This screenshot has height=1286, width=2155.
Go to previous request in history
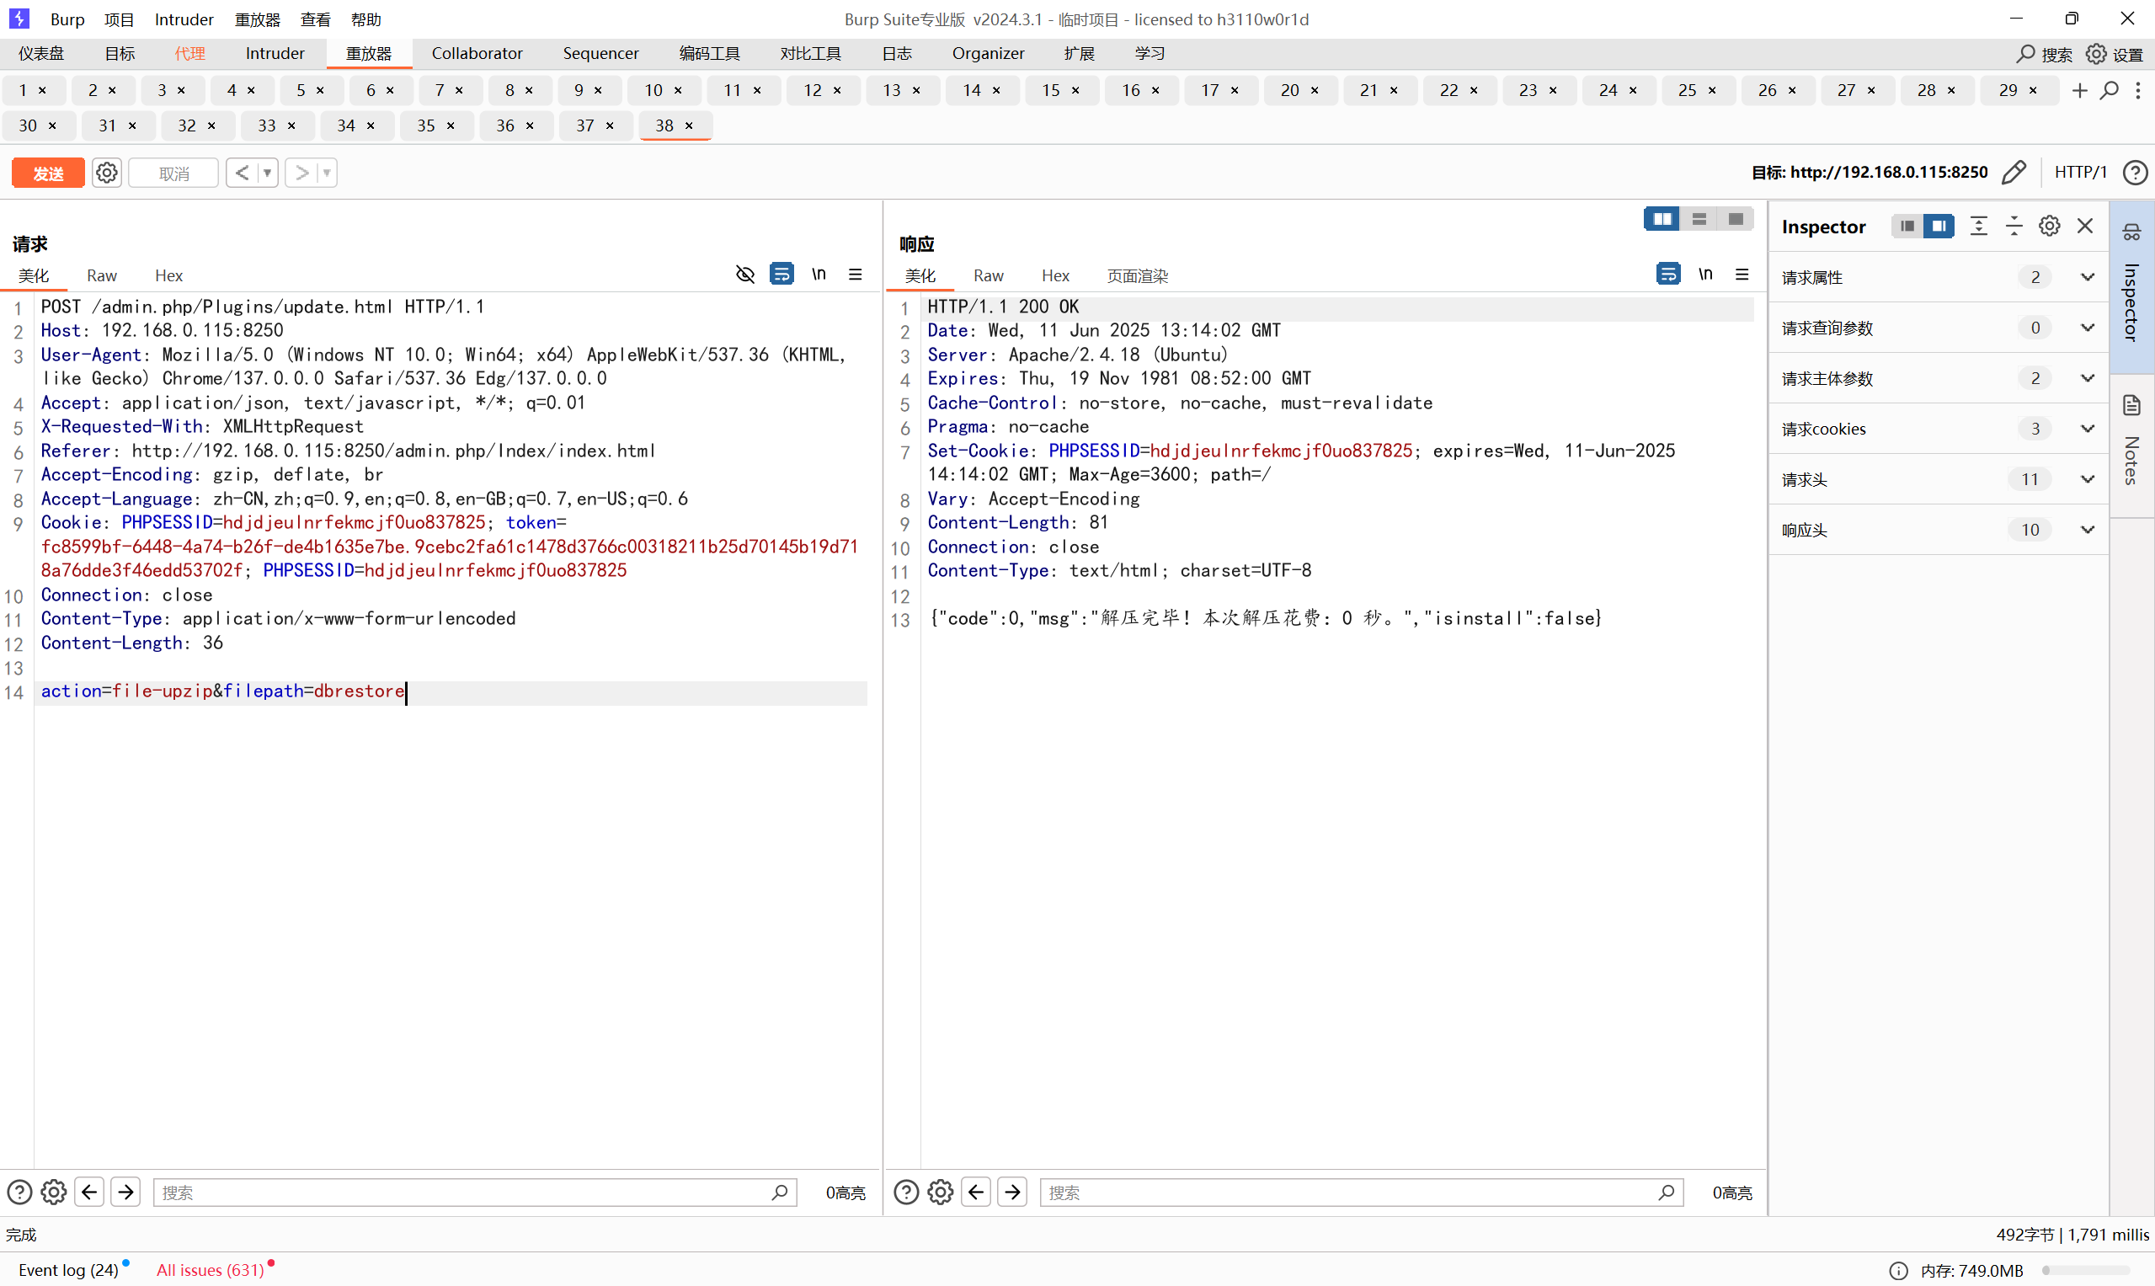[242, 173]
